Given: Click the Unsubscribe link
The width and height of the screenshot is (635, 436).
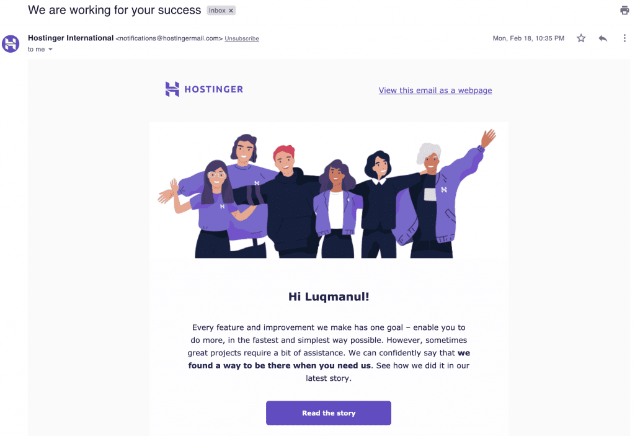Looking at the screenshot, I should click(242, 38).
